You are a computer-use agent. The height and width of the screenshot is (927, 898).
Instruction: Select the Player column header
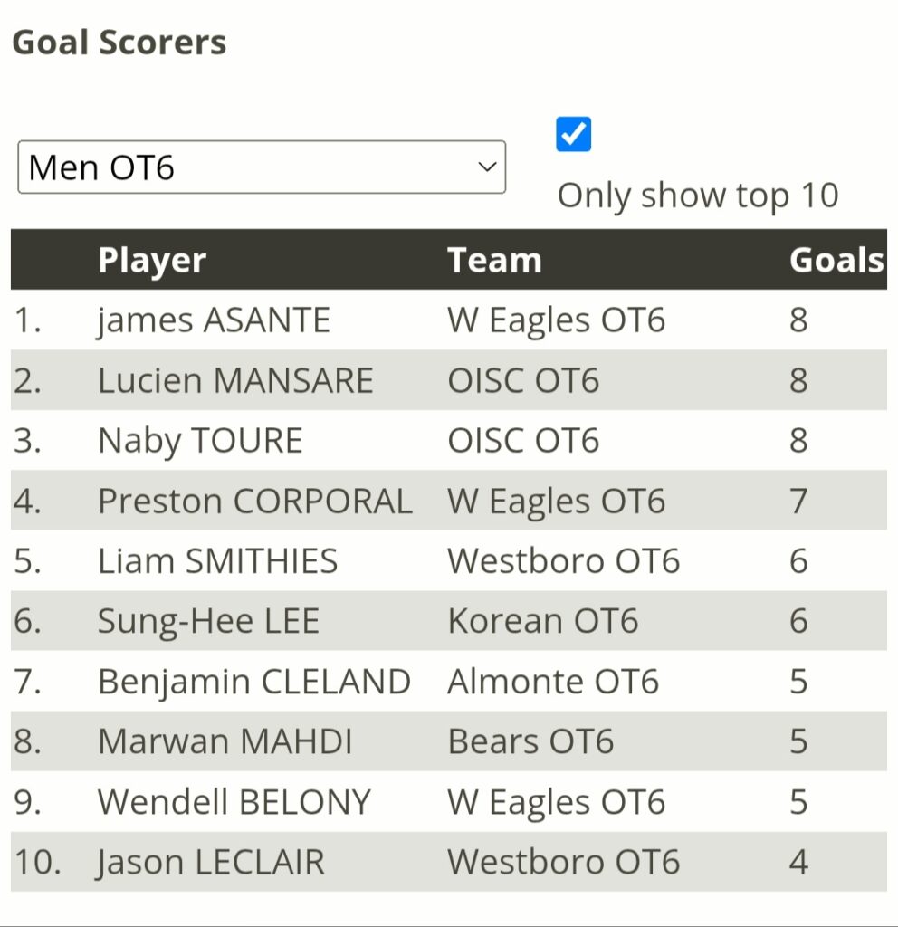click(152, 260)
